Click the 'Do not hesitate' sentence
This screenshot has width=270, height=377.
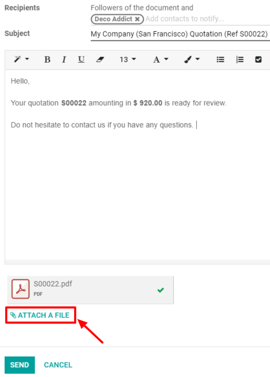point(102,125)
